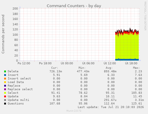Screen dimensions: 148x114
Task: Click the Select average value 95.31
Action: point(110,93)
